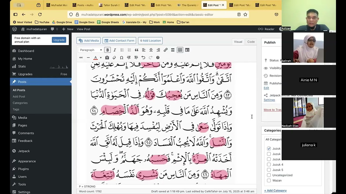The height and width of the screenshot is (194, 346).
Task: Open the New menu in admin bar
Action: 68,29
